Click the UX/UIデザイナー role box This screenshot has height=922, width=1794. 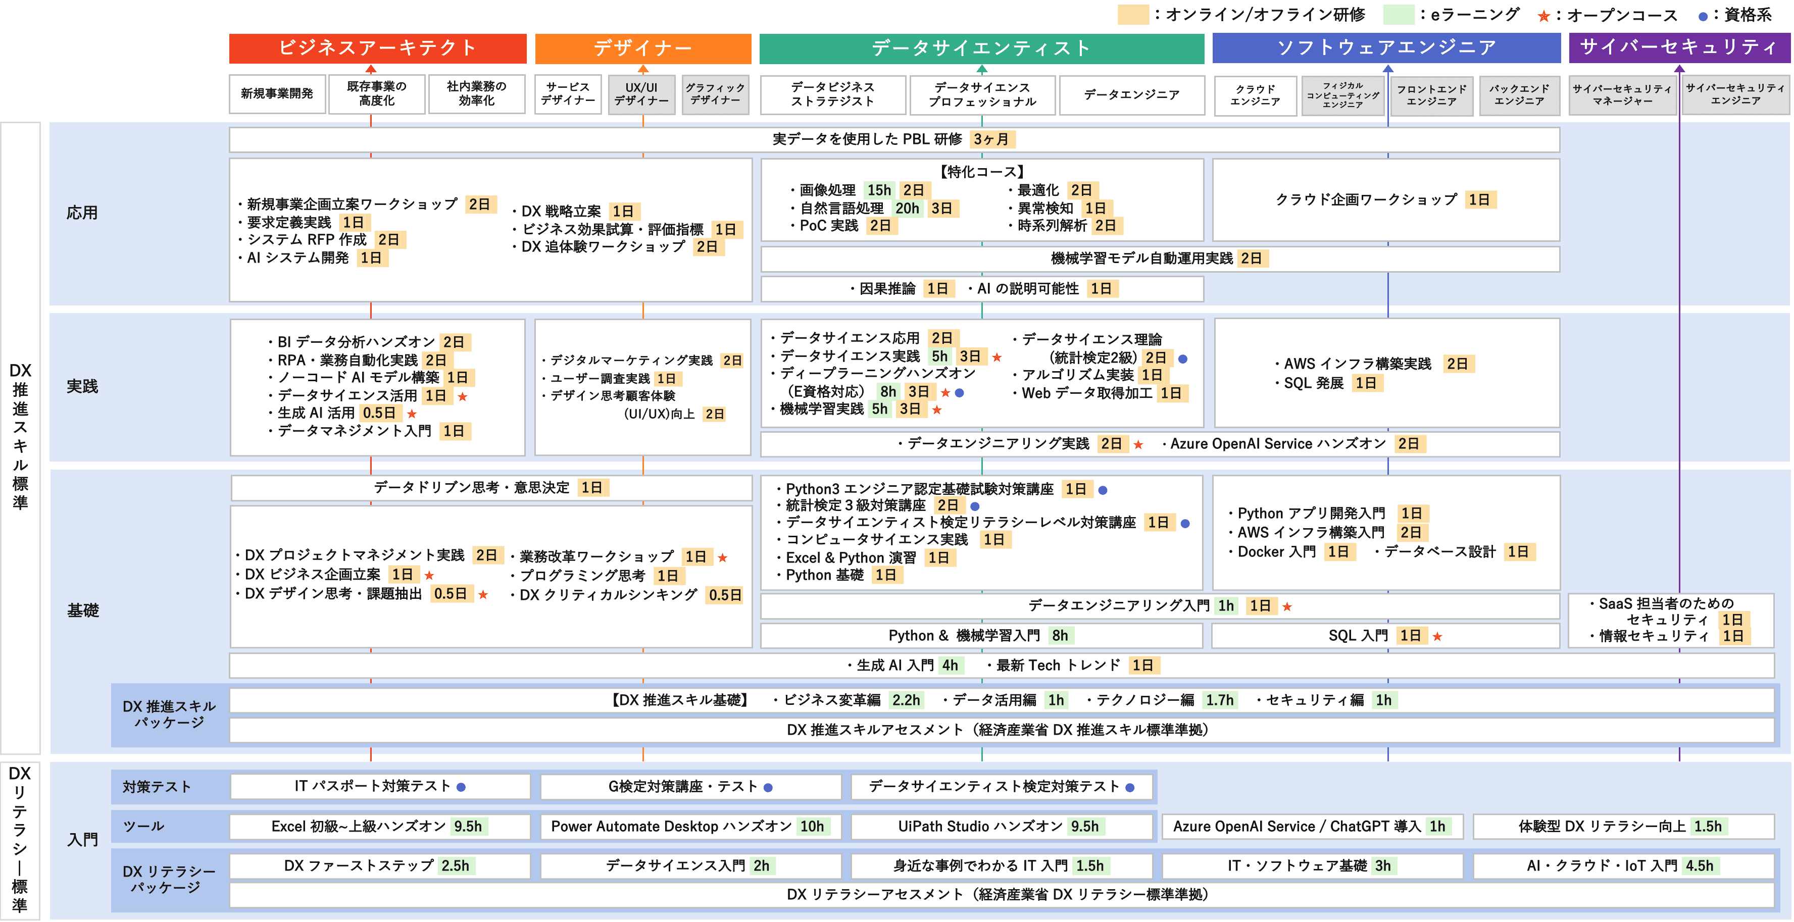[641, 94]
